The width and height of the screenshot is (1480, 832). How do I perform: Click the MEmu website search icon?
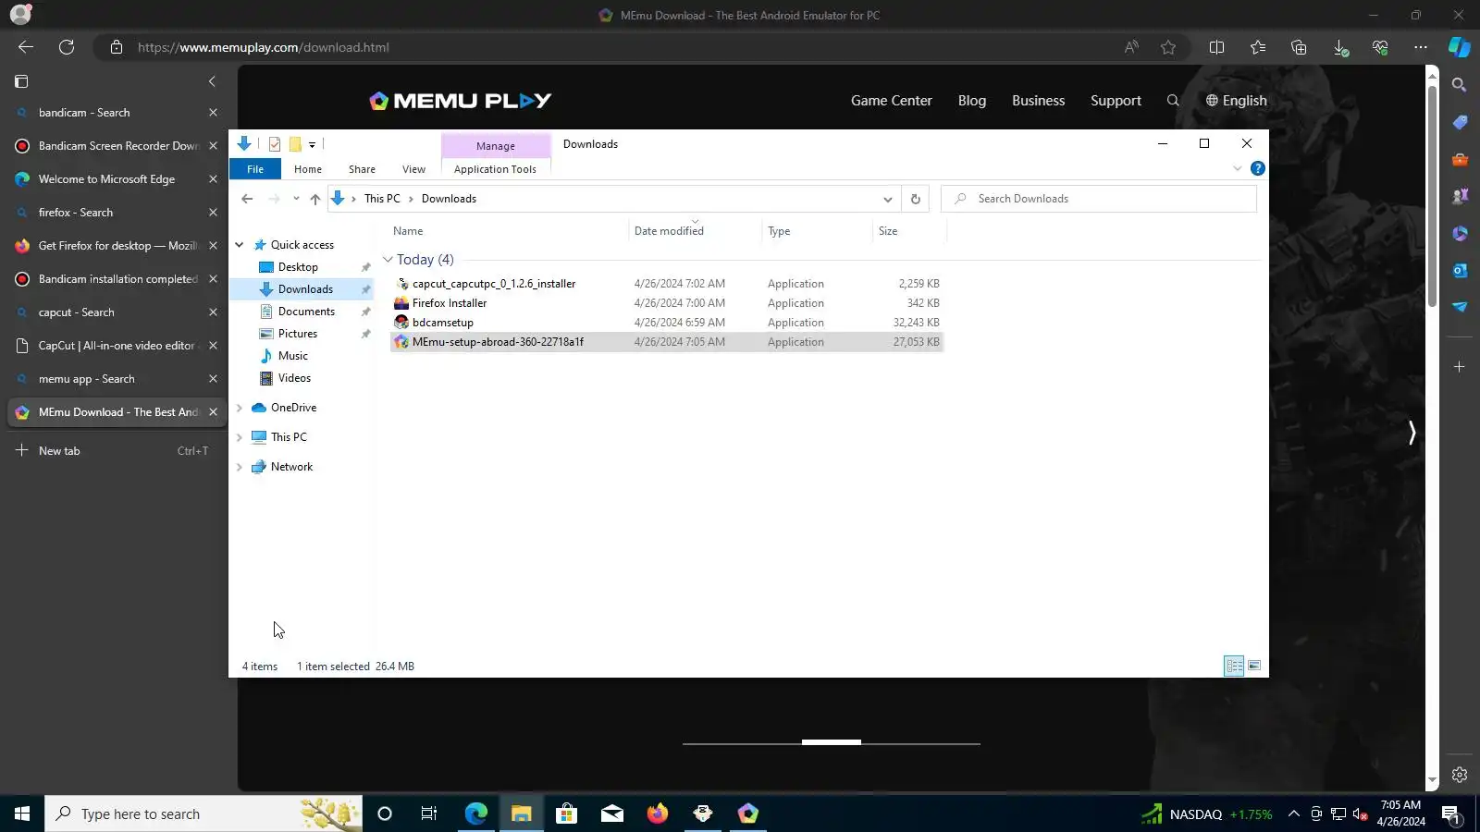pos(1173,101)
